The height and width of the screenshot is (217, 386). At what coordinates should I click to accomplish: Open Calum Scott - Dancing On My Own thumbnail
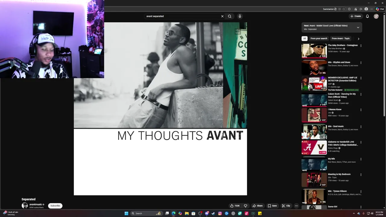314,99
